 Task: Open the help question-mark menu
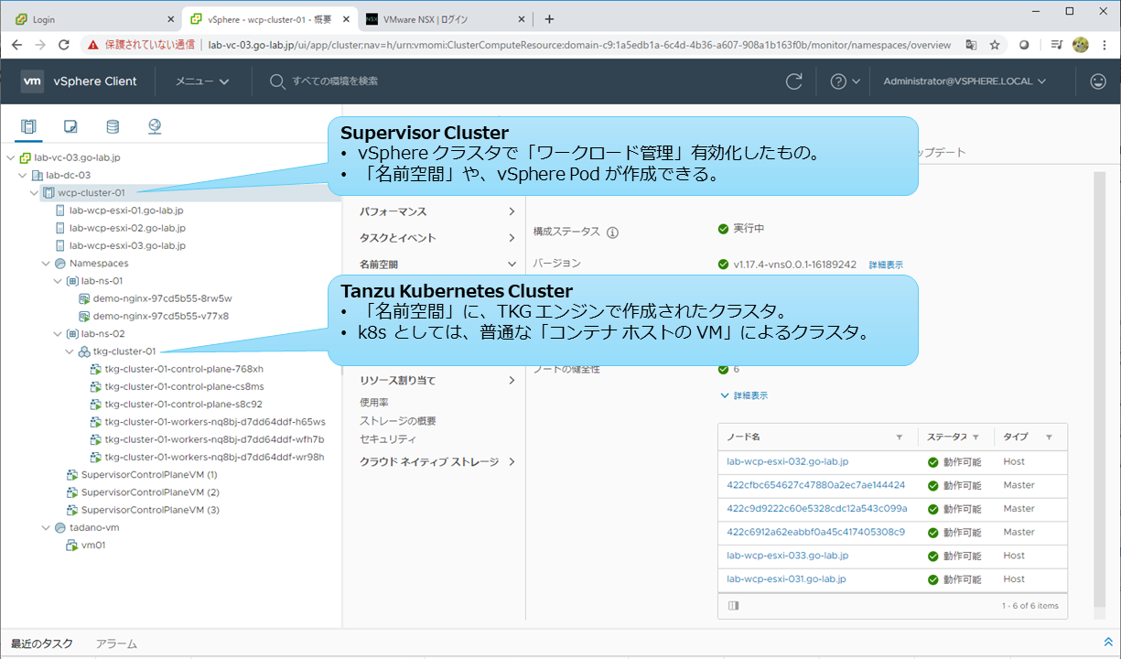(845, 81)
